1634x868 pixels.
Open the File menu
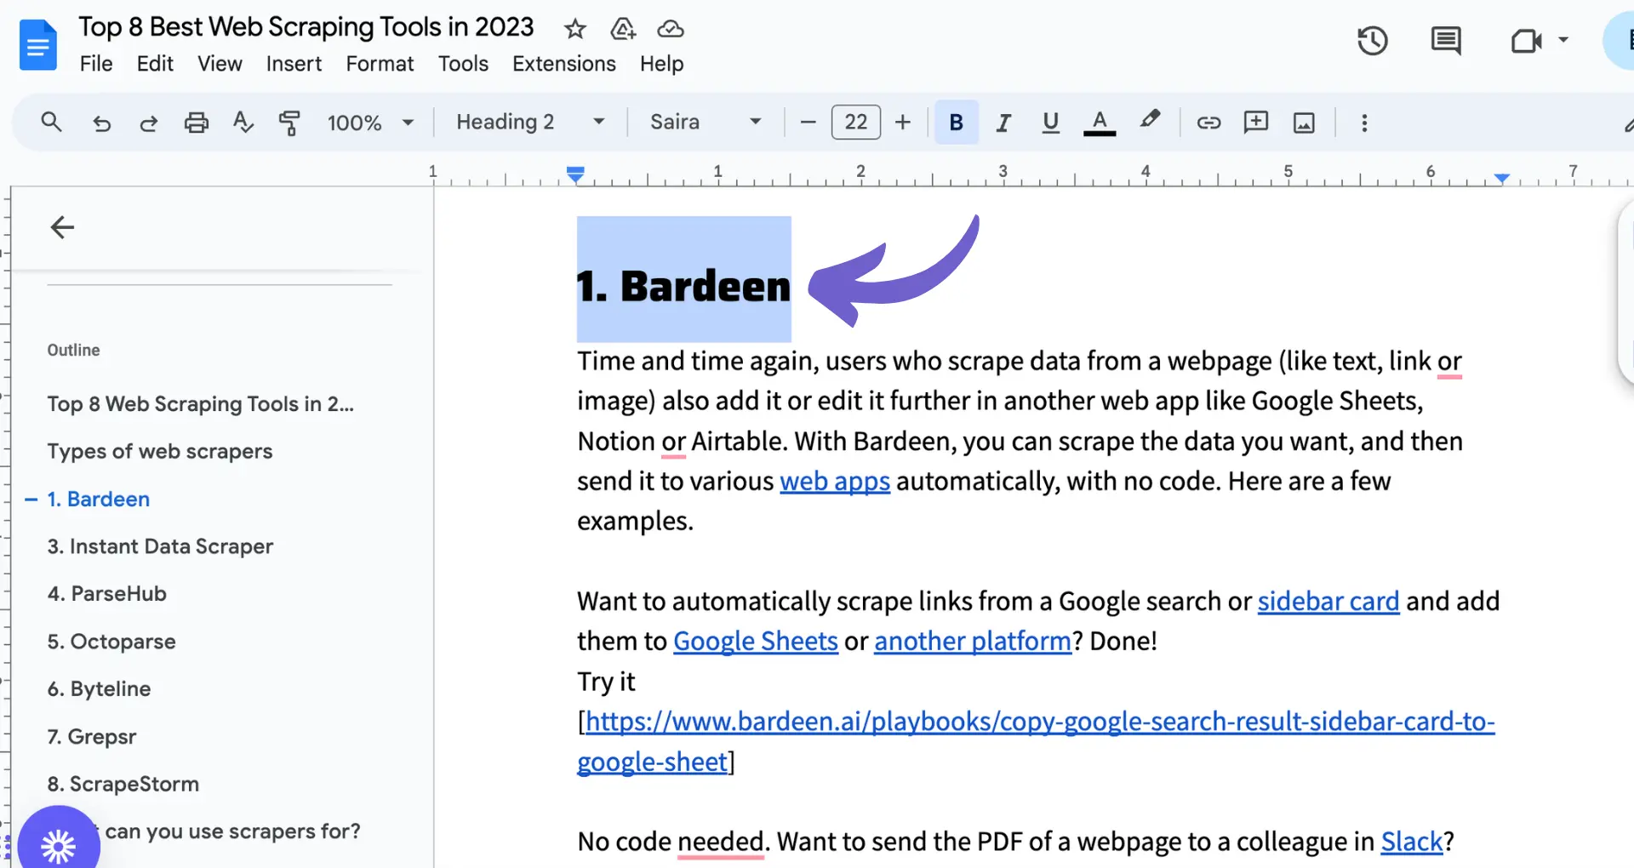(x=96, y=64)
